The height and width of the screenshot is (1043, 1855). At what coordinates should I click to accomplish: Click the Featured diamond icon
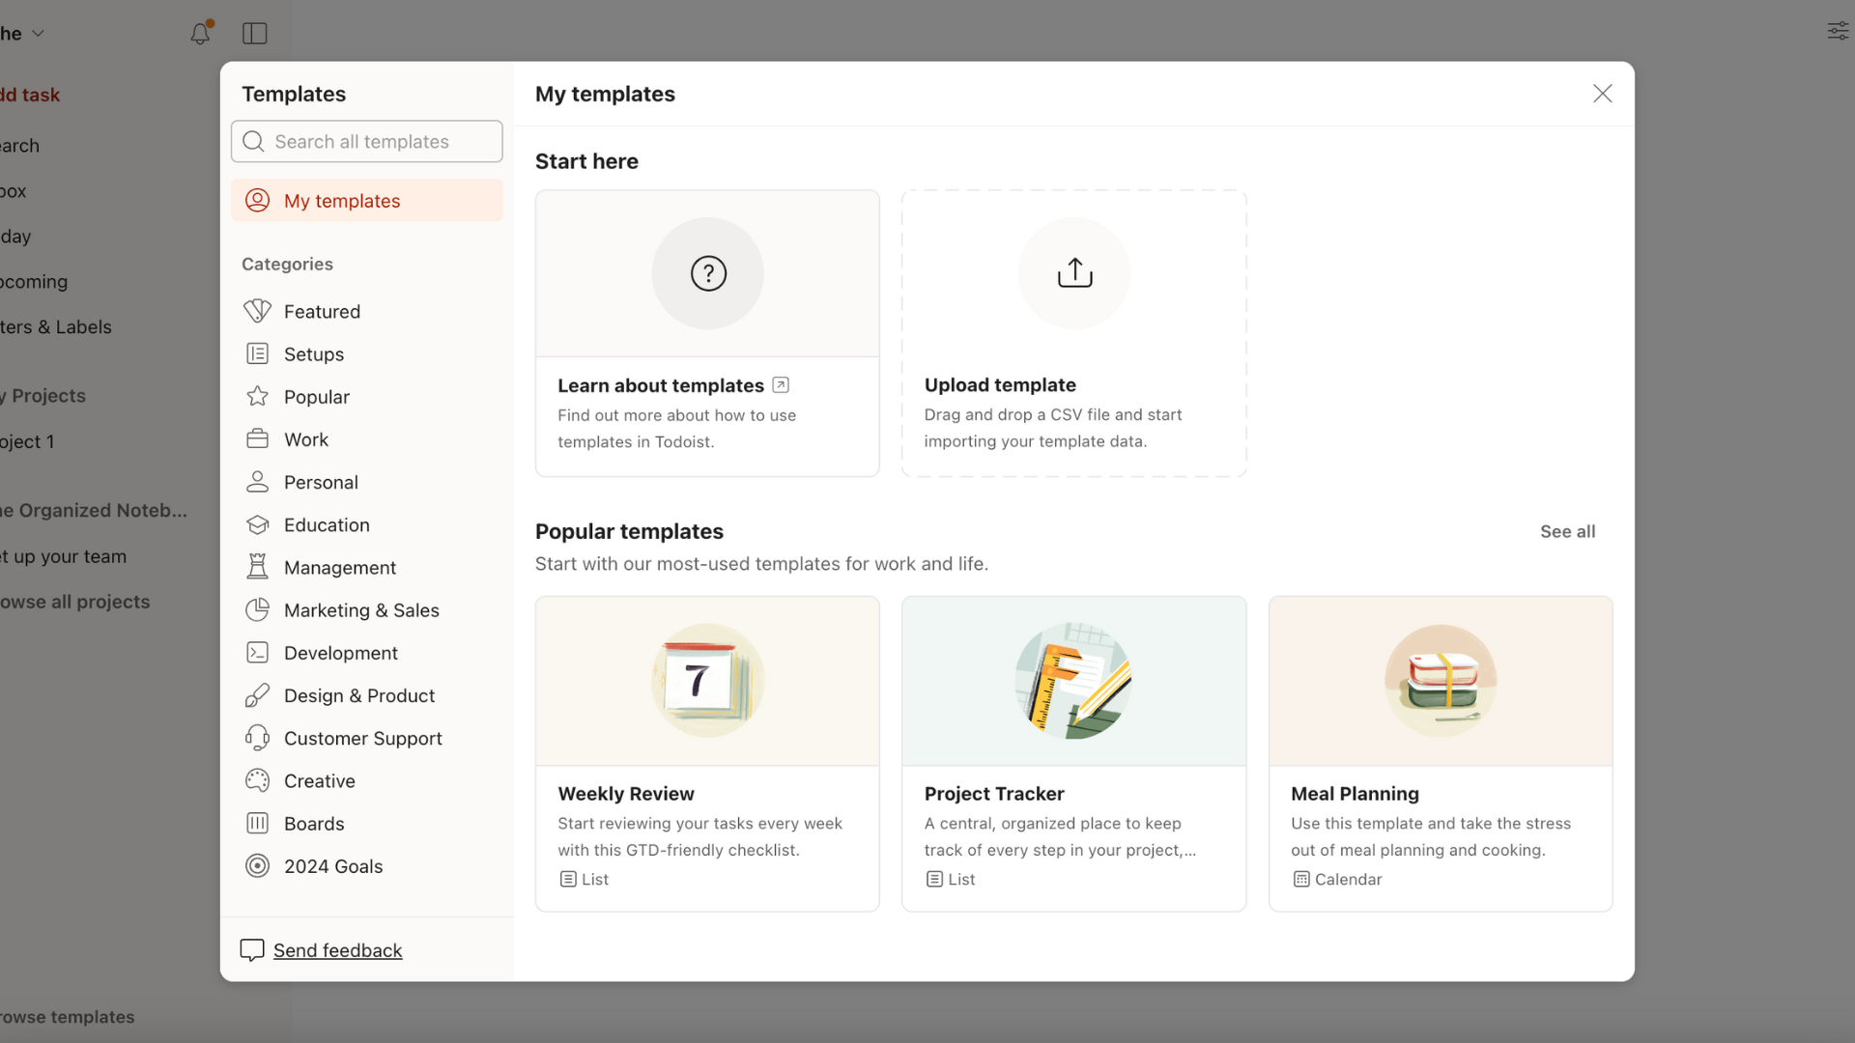click(257, 311)
